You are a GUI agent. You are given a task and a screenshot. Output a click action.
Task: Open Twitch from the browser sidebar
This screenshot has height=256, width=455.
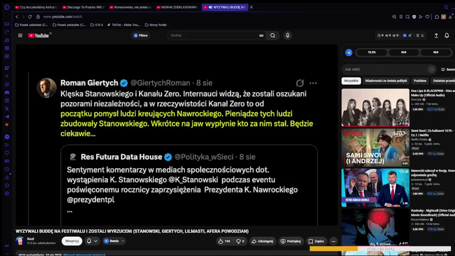[7, 68]
